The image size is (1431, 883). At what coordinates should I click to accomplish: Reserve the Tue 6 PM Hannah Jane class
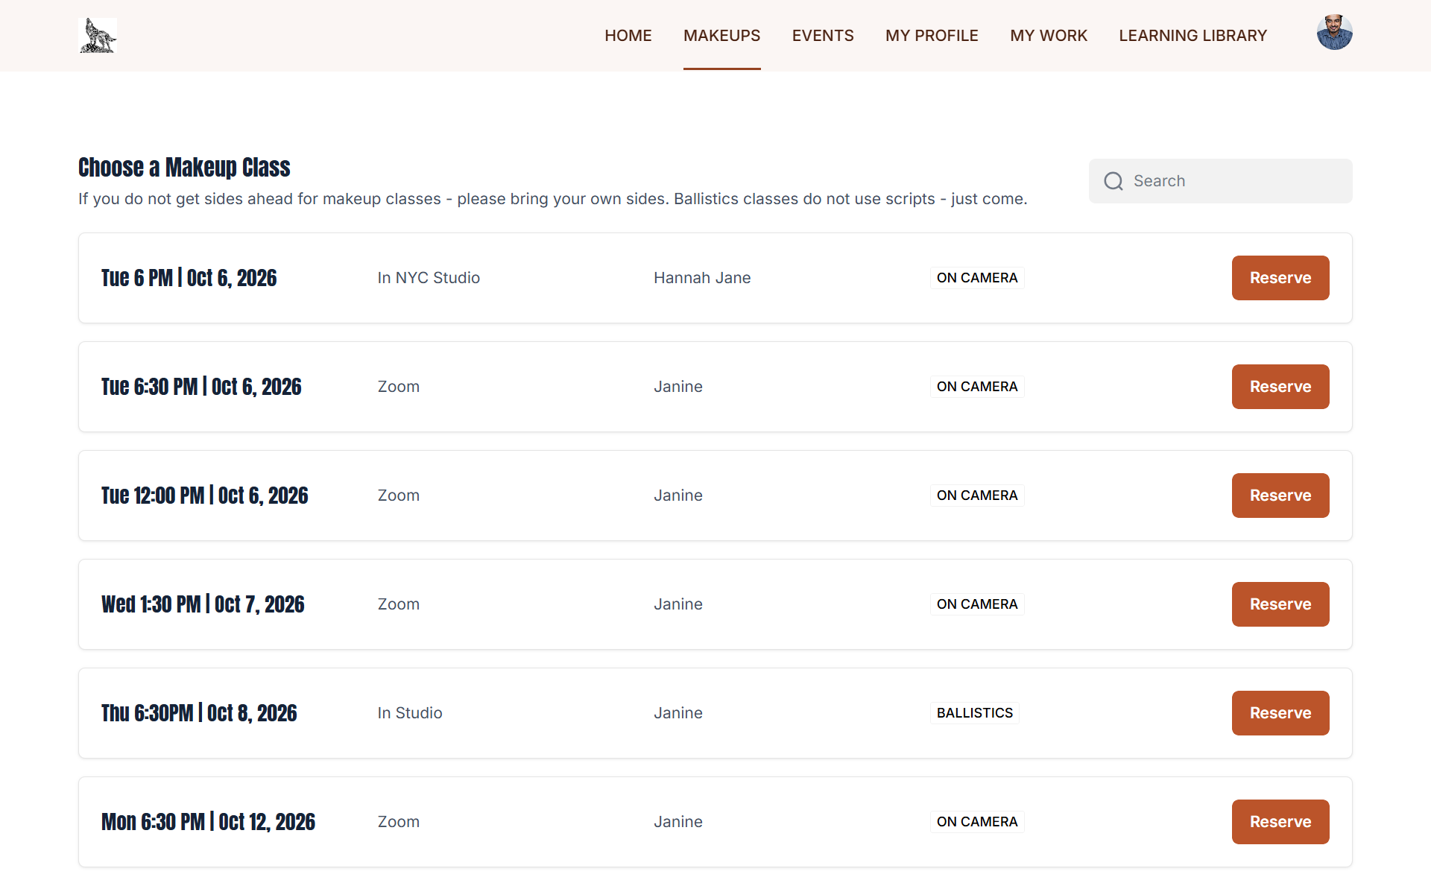point(1280,278)
